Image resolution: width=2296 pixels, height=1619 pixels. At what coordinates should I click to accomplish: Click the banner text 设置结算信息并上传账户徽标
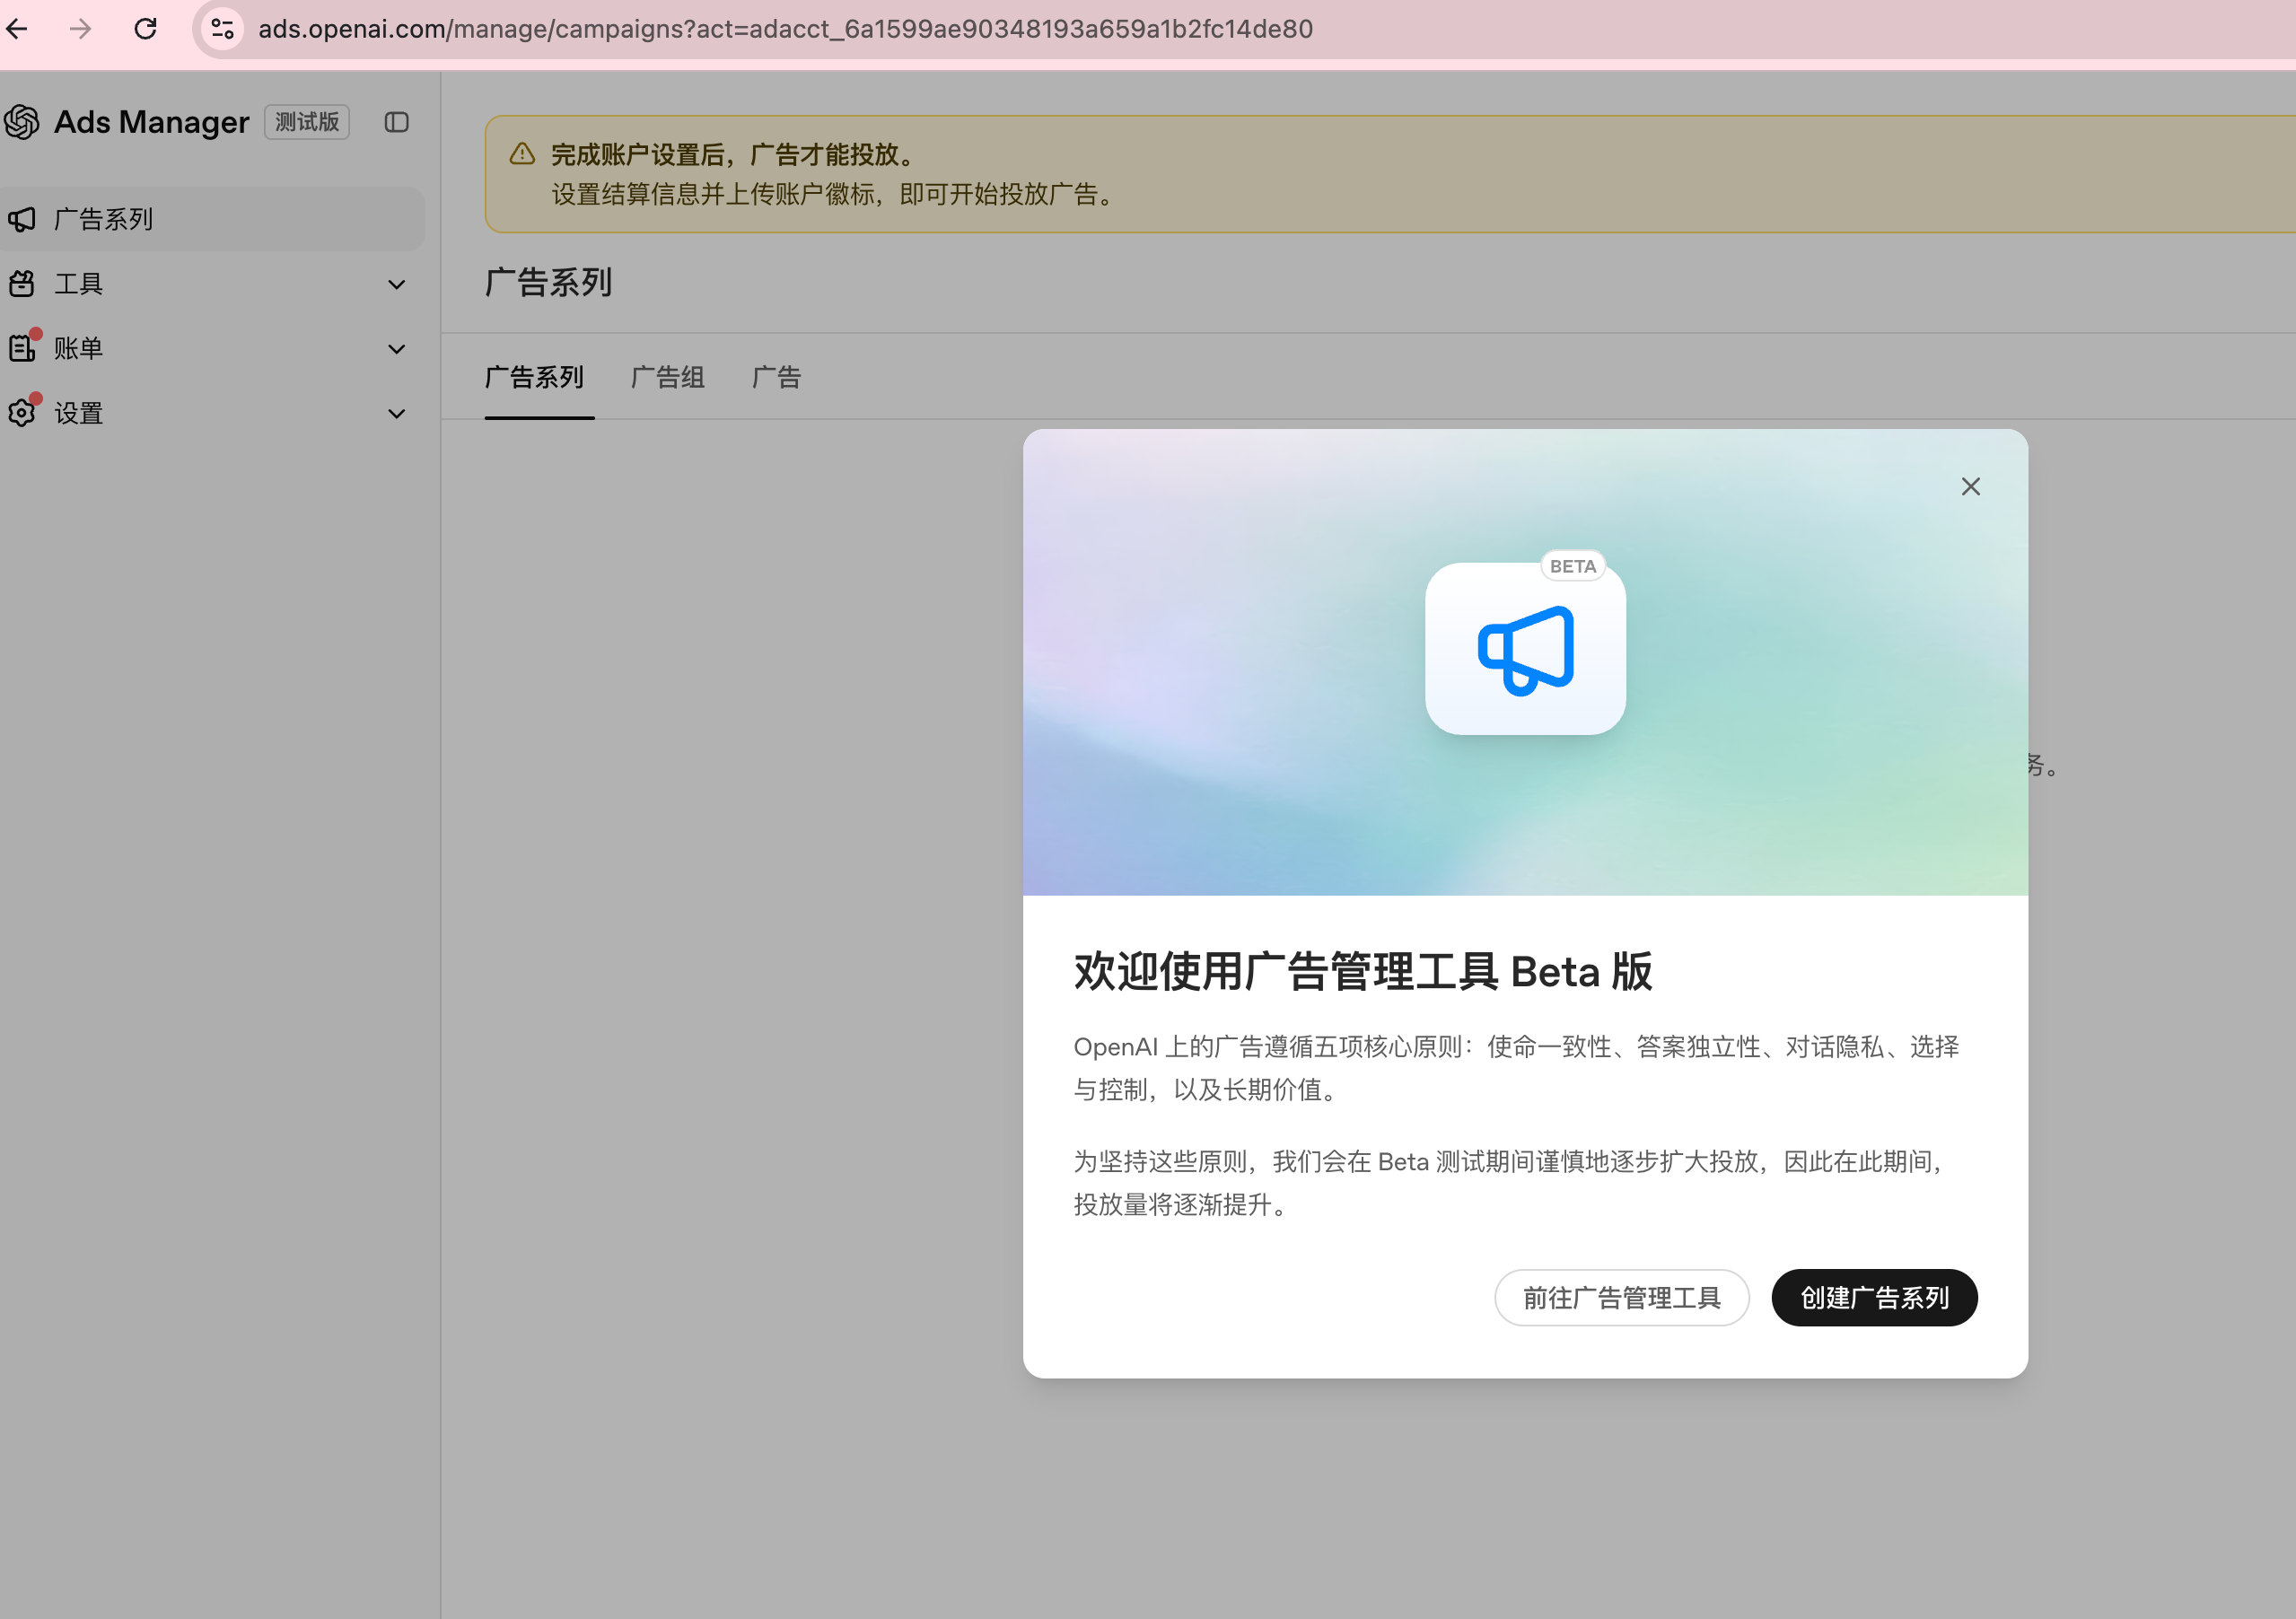[713, 194]
